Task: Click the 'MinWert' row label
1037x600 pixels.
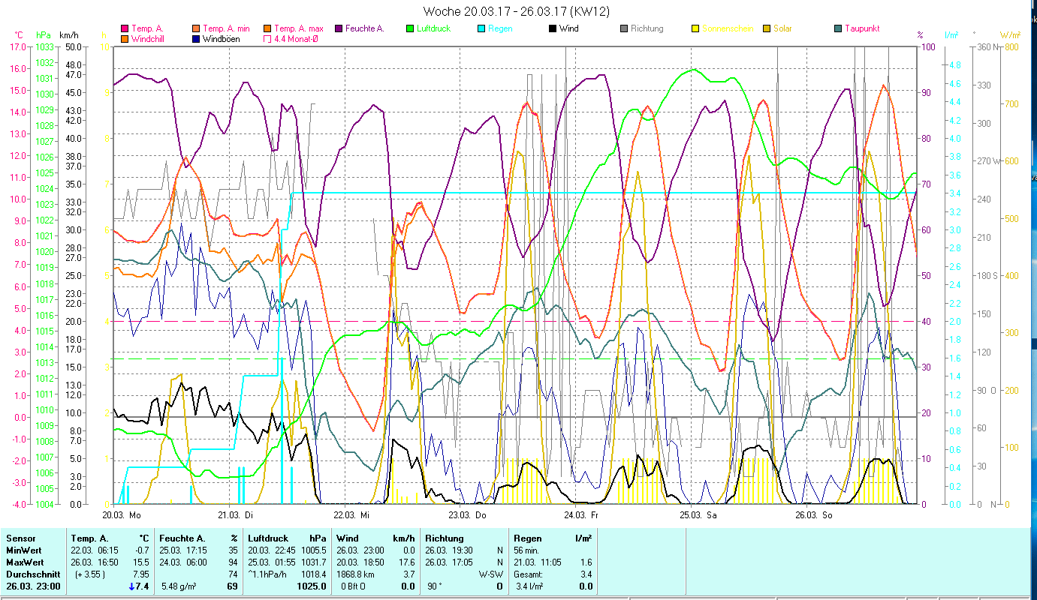Action: pos(23,550)
